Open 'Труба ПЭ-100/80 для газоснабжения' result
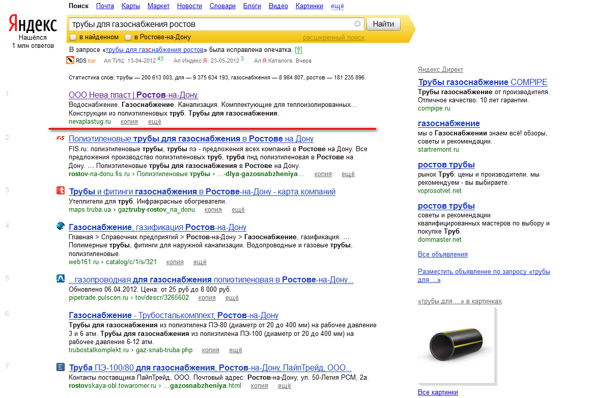Image resolution: width=597 pixels, height=398 pixels. click(210, 368)
